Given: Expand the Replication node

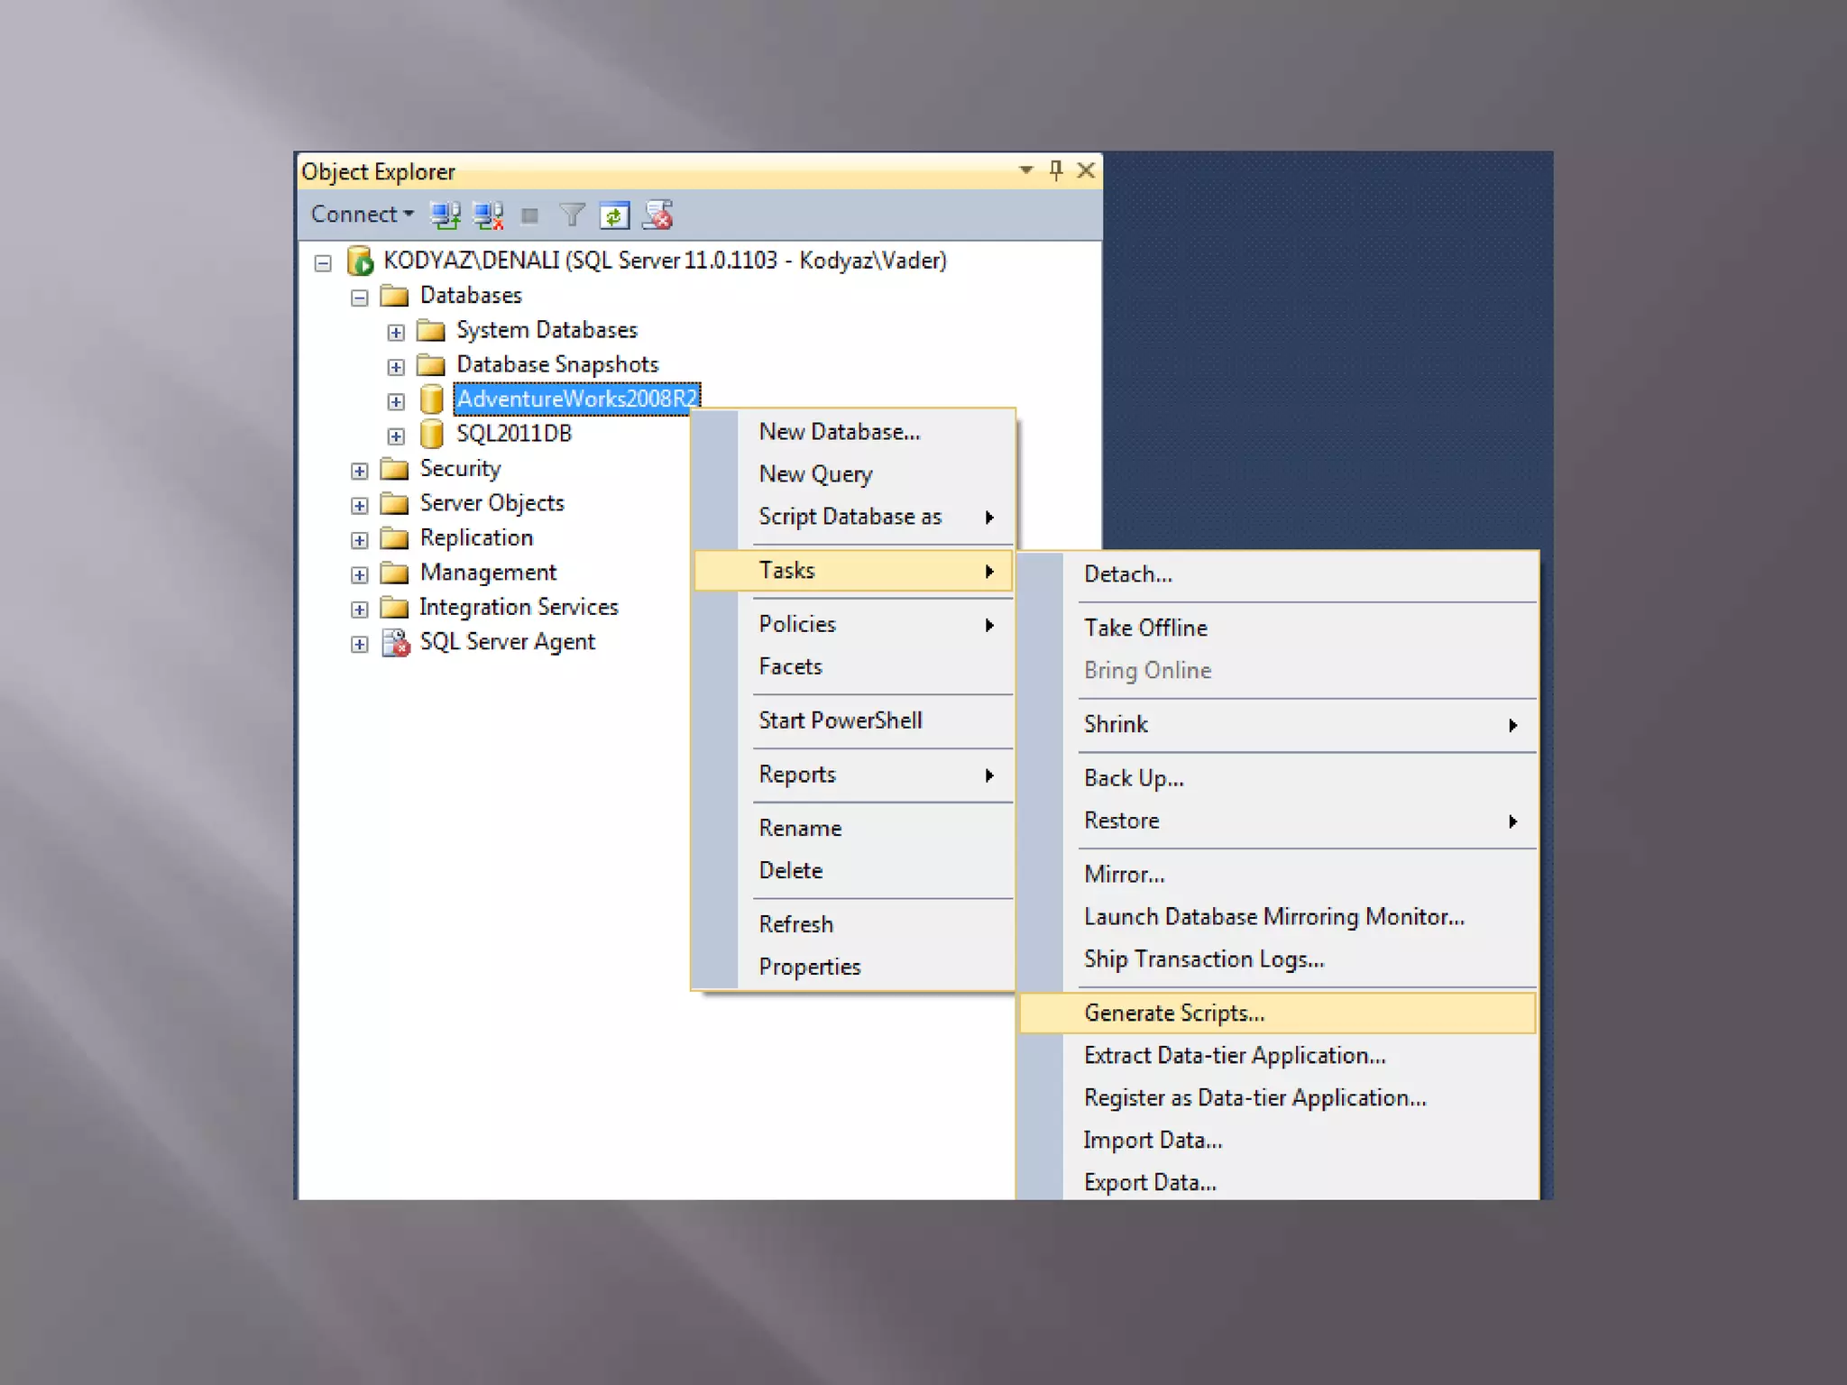Looking at the screenshot, I should 359,540.
